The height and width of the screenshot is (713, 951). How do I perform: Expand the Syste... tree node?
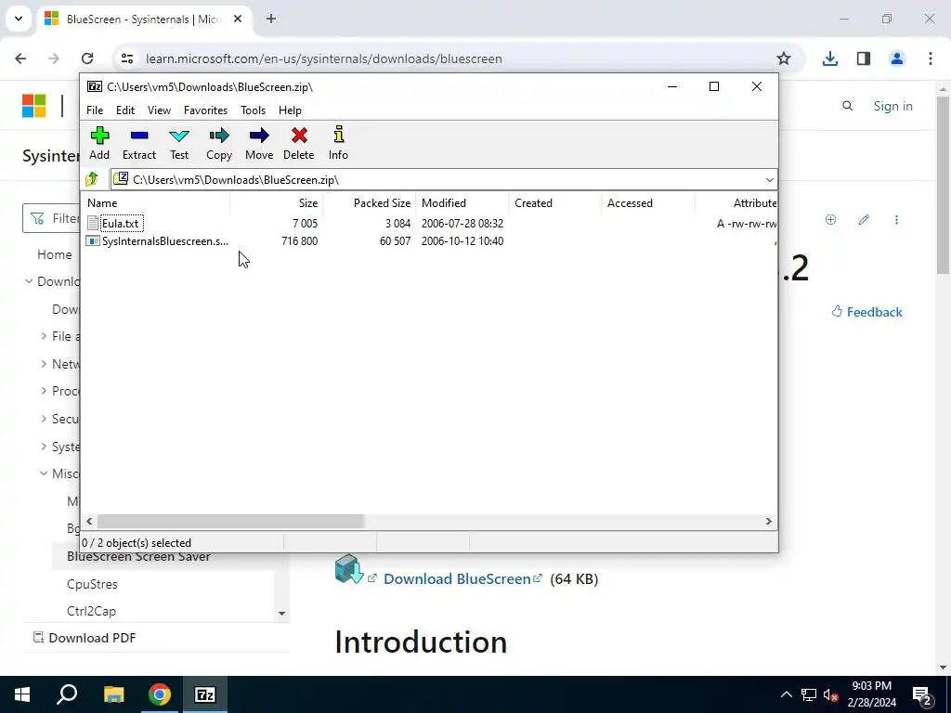point(44,447)
